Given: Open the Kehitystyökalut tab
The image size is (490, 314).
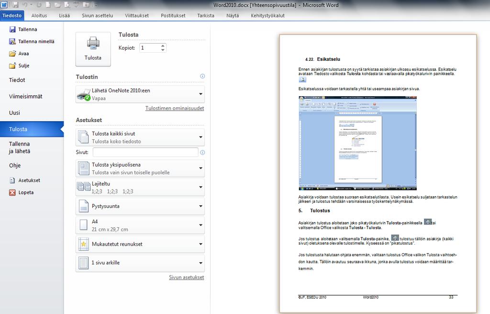Looking at the screenshot, I should pos(268,15).
